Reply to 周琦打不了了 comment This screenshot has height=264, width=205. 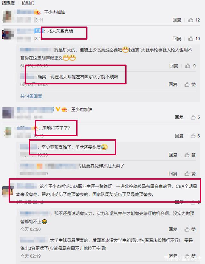(179, 136)
